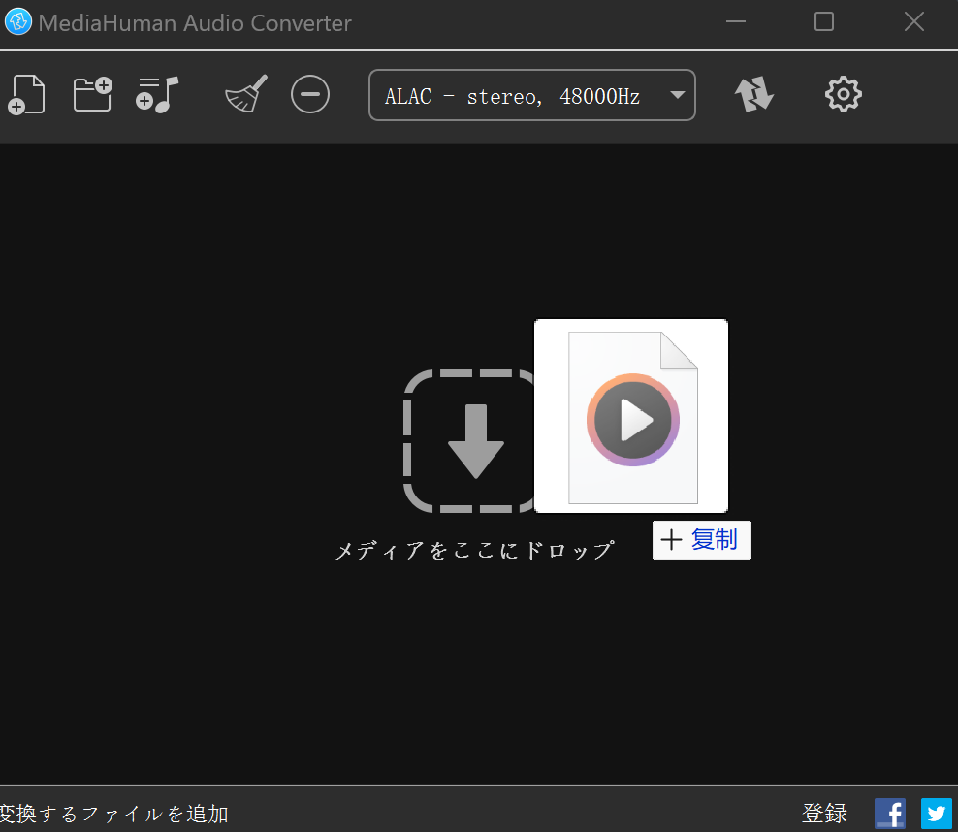Click the media file thumbnail being dragged

point(631,416)
